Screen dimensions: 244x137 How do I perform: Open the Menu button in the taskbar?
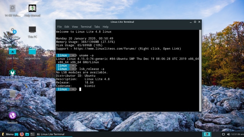[x=8, y=134]
